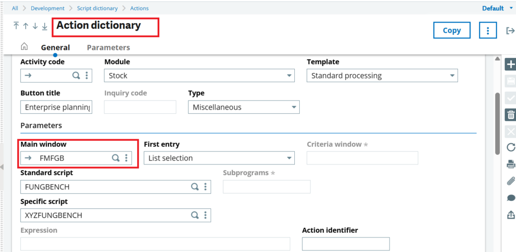This screenshot has height=252, width=516.
Task: Click the search icon in Main window field
Action: point(115,158)
